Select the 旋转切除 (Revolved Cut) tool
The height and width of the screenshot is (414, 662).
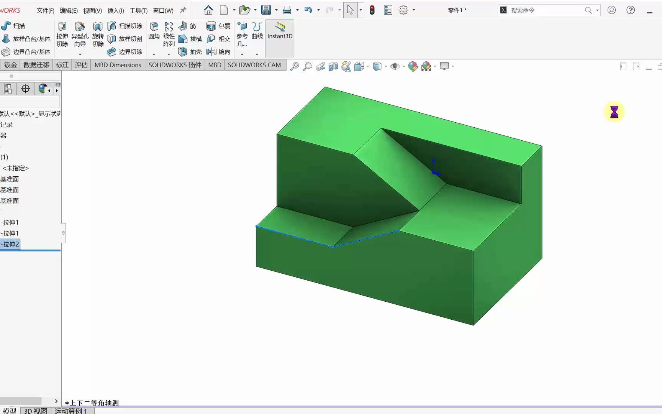click(98, 34)
